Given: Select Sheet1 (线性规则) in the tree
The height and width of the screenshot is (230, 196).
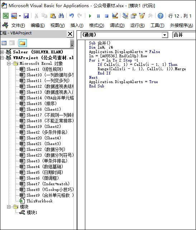Looking at the screenshot, I should pyautogui.click(x=41, y=69).
